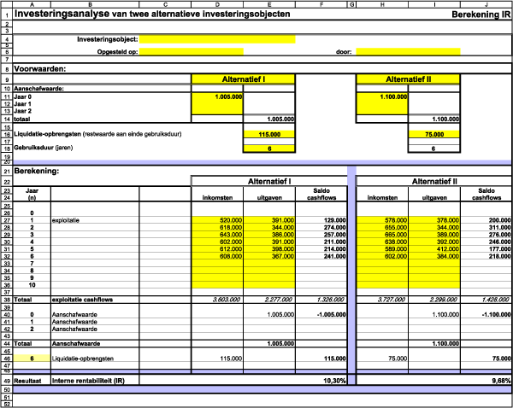This screenshot has height=408, width=513.
Task: Click Jaar 0 value 1.100.000
Action: 382,96
